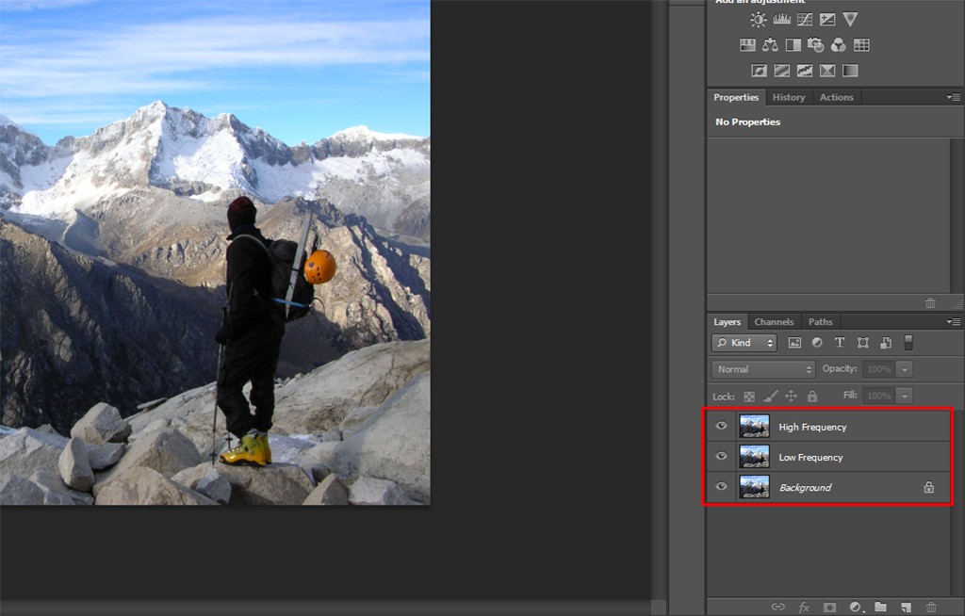Click the "Background" layer name
This screenshot has width=965, height=616.
click(x=805, y=487)
